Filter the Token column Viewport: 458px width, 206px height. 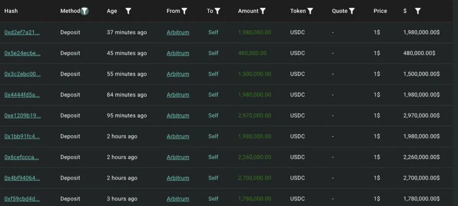click(x=310, y=11)
